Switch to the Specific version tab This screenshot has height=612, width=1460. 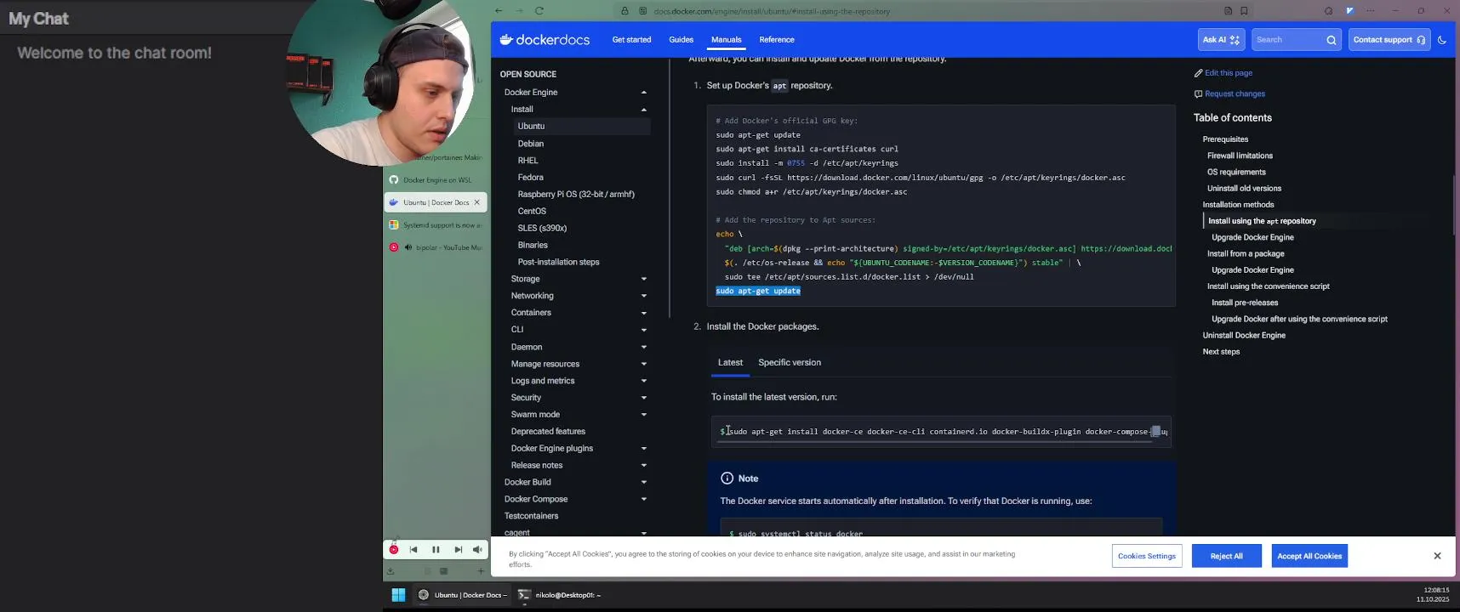coord(790,362)
